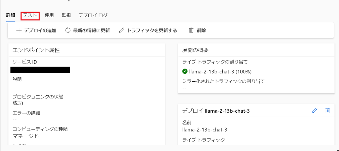Click the エンドポイント属性 panel heading

36,50
